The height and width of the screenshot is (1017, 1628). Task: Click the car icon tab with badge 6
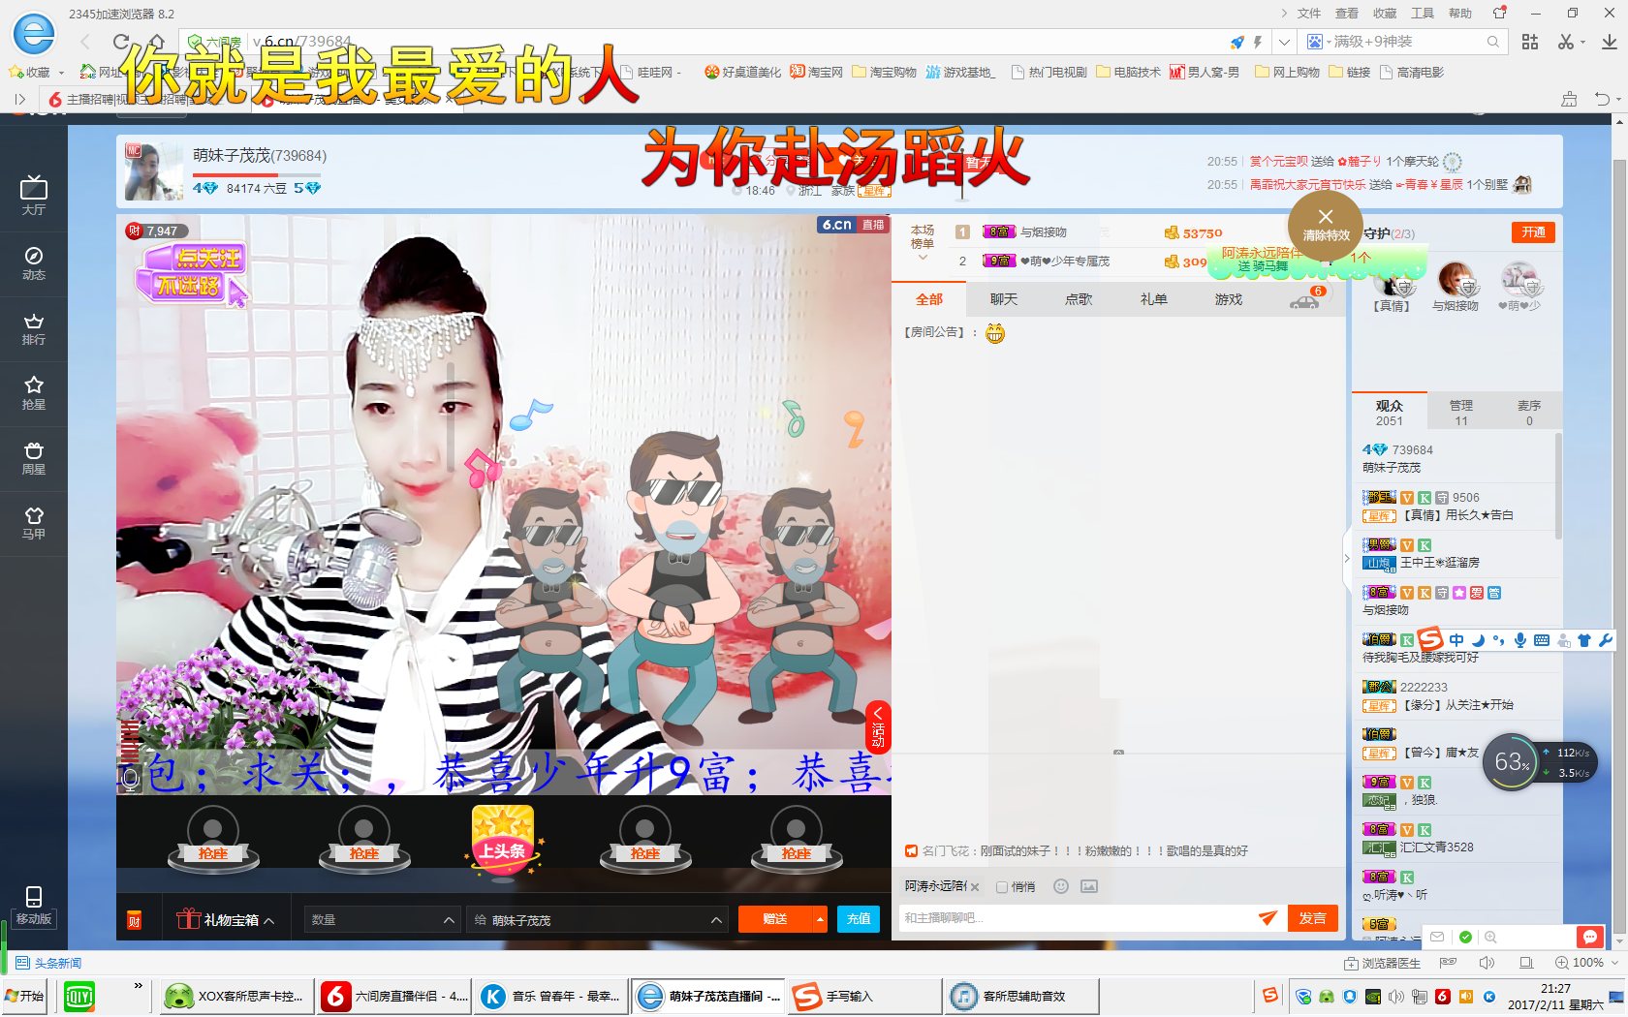(1306, 299)
